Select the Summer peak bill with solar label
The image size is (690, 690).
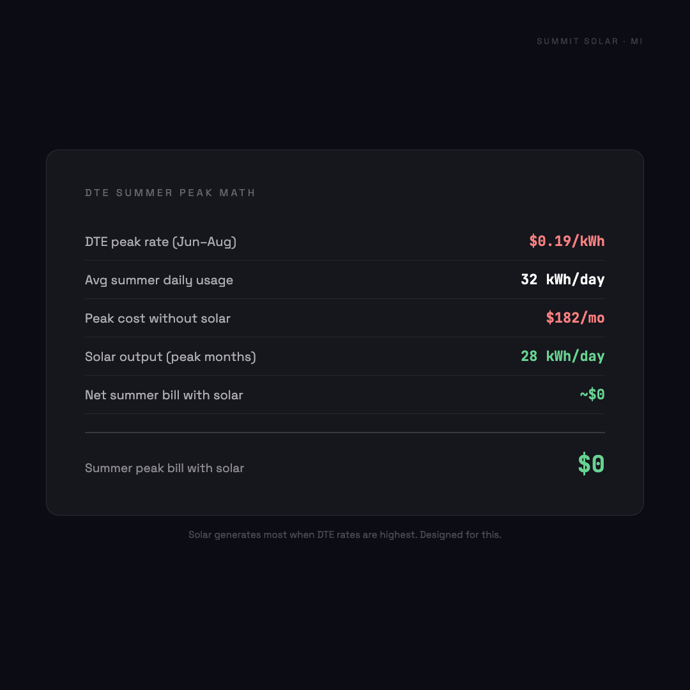click(164, 468)
